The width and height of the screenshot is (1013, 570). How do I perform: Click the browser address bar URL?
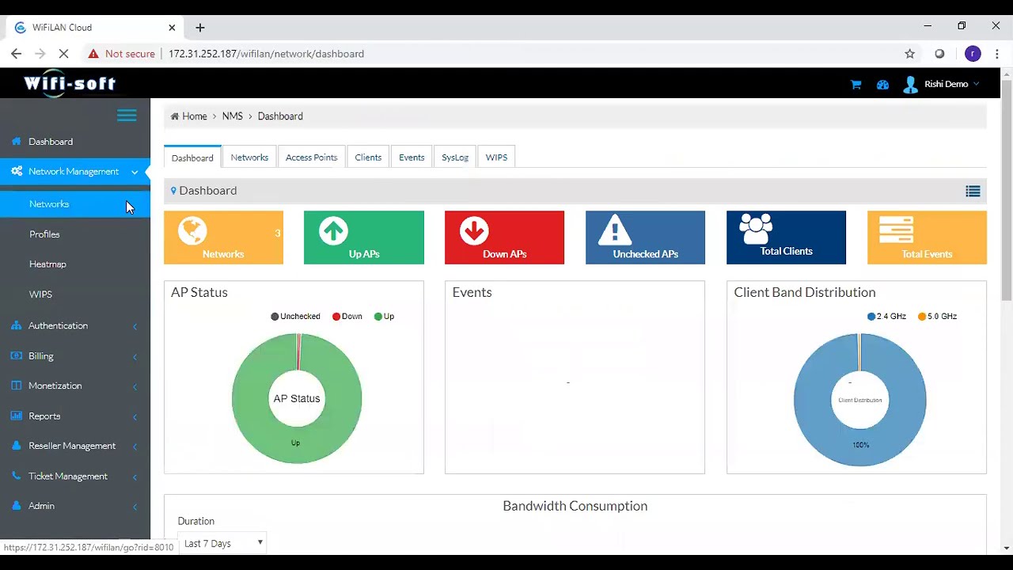[266, 54]
